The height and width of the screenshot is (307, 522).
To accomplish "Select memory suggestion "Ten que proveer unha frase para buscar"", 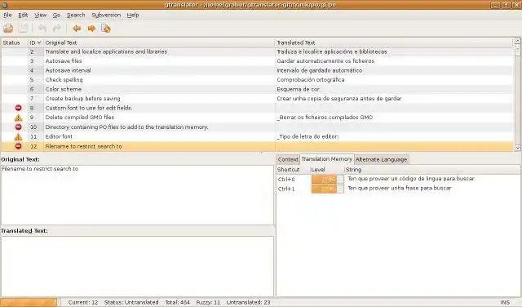I will [x=400, y=189].
